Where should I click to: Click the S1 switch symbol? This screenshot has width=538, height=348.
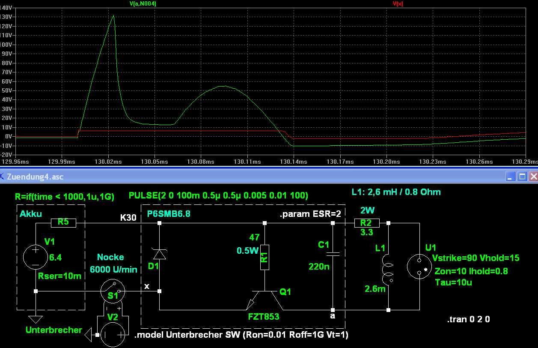click(x=113, y=291)
